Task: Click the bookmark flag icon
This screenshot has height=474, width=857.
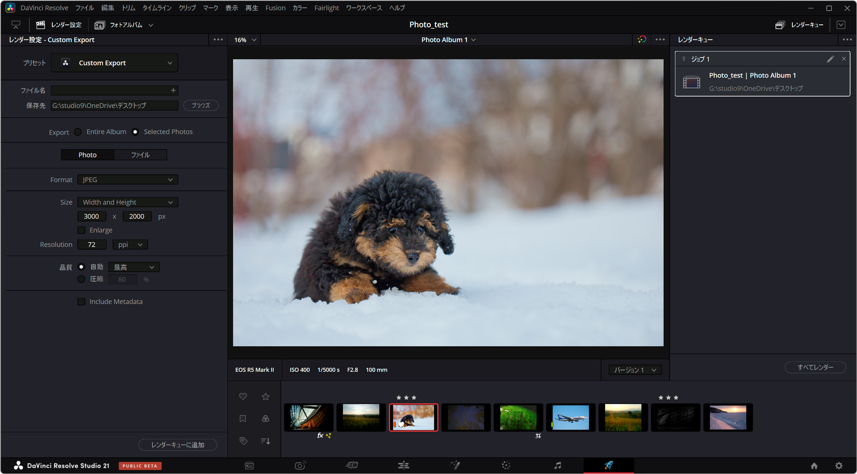Action: [243, 419]
